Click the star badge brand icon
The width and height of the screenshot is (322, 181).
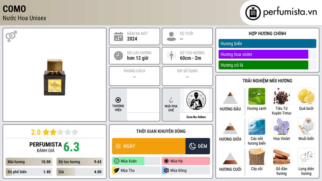pos(118,100)
